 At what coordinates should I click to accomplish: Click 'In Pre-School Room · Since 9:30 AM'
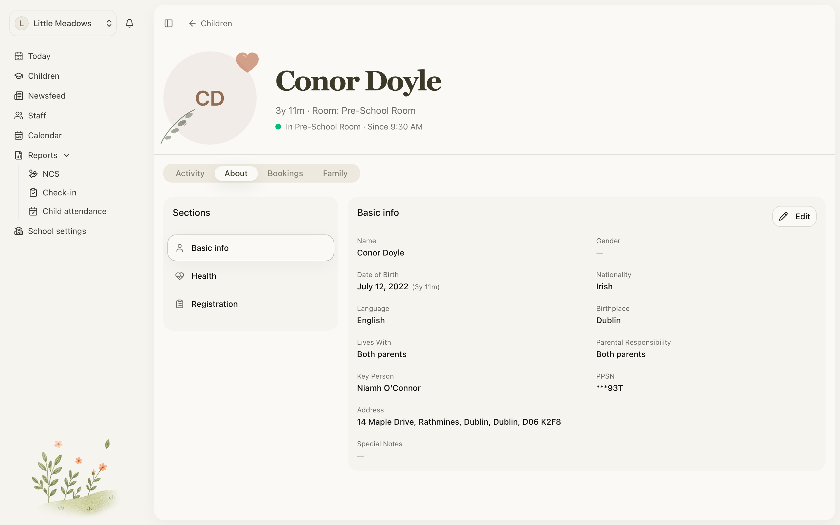pos(354,127)
